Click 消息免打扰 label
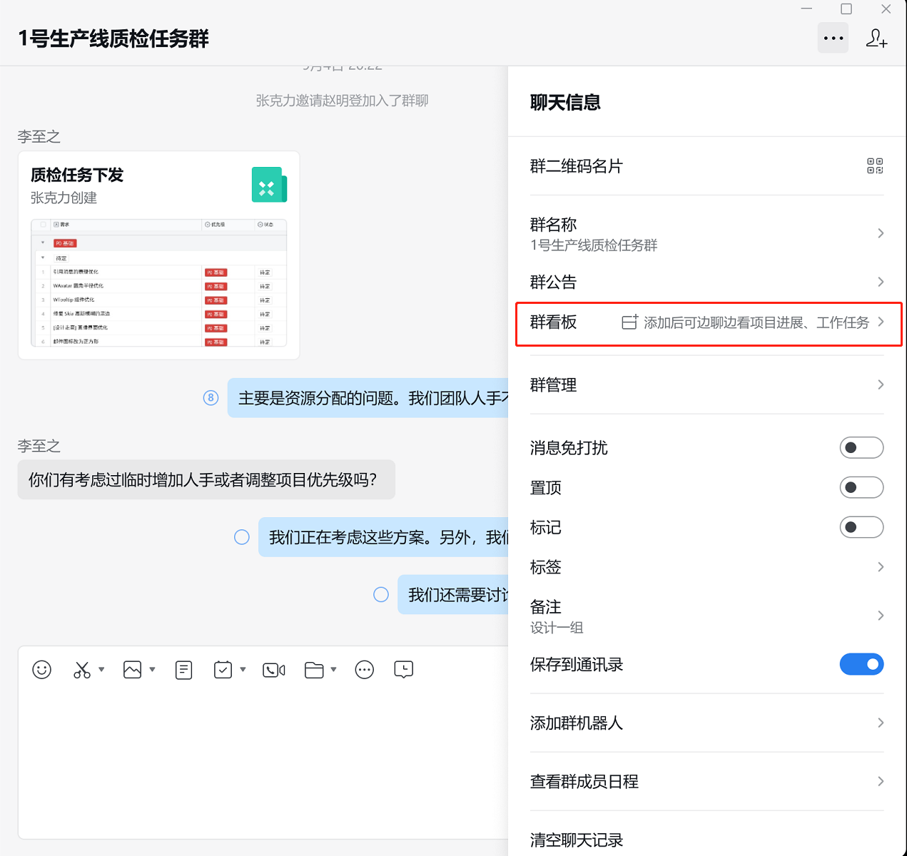This screenshot has height=856, width=907. coord(569,448)
